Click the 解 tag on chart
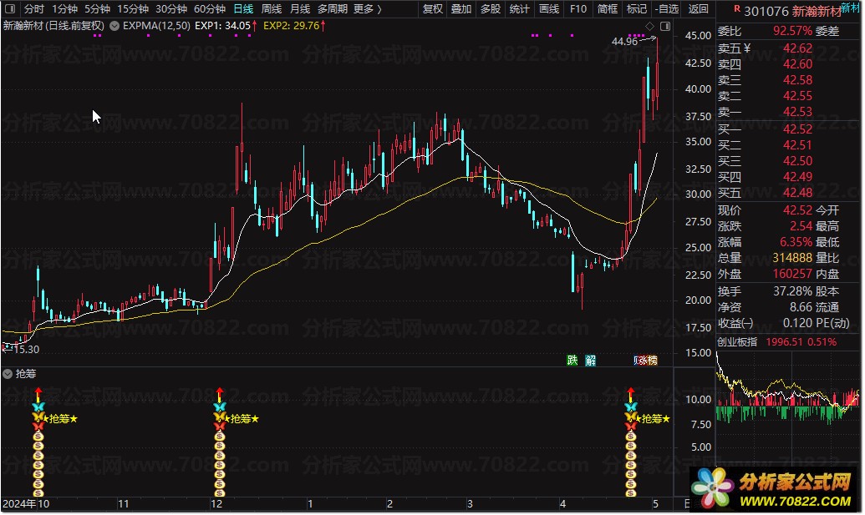This screenshot has height=515, width=865. (591, 361)
